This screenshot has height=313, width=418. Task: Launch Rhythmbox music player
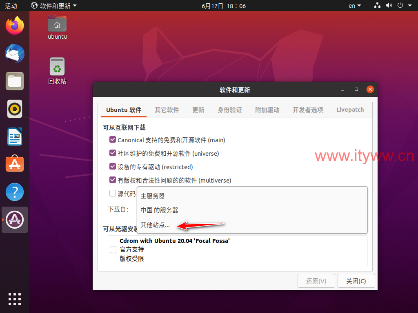point(15,109)
